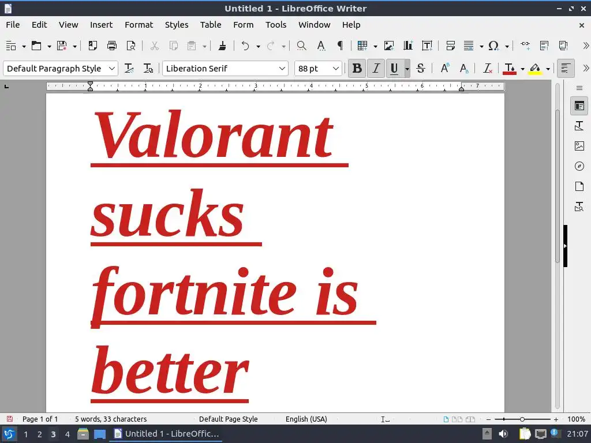The image size is (591, 443).
Task: Open Sidebar Settings hamburger menu
Action: click(579, 88)
